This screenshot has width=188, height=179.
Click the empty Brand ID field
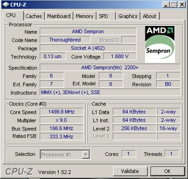129,40
